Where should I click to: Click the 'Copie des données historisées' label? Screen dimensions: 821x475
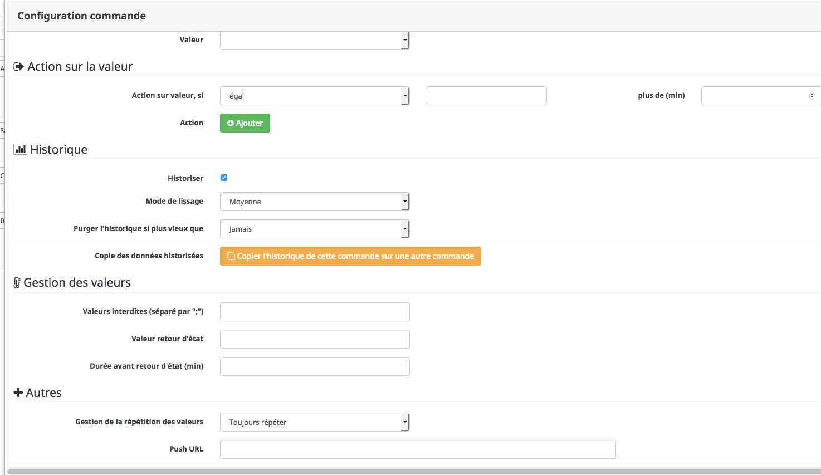click(149, 256)
